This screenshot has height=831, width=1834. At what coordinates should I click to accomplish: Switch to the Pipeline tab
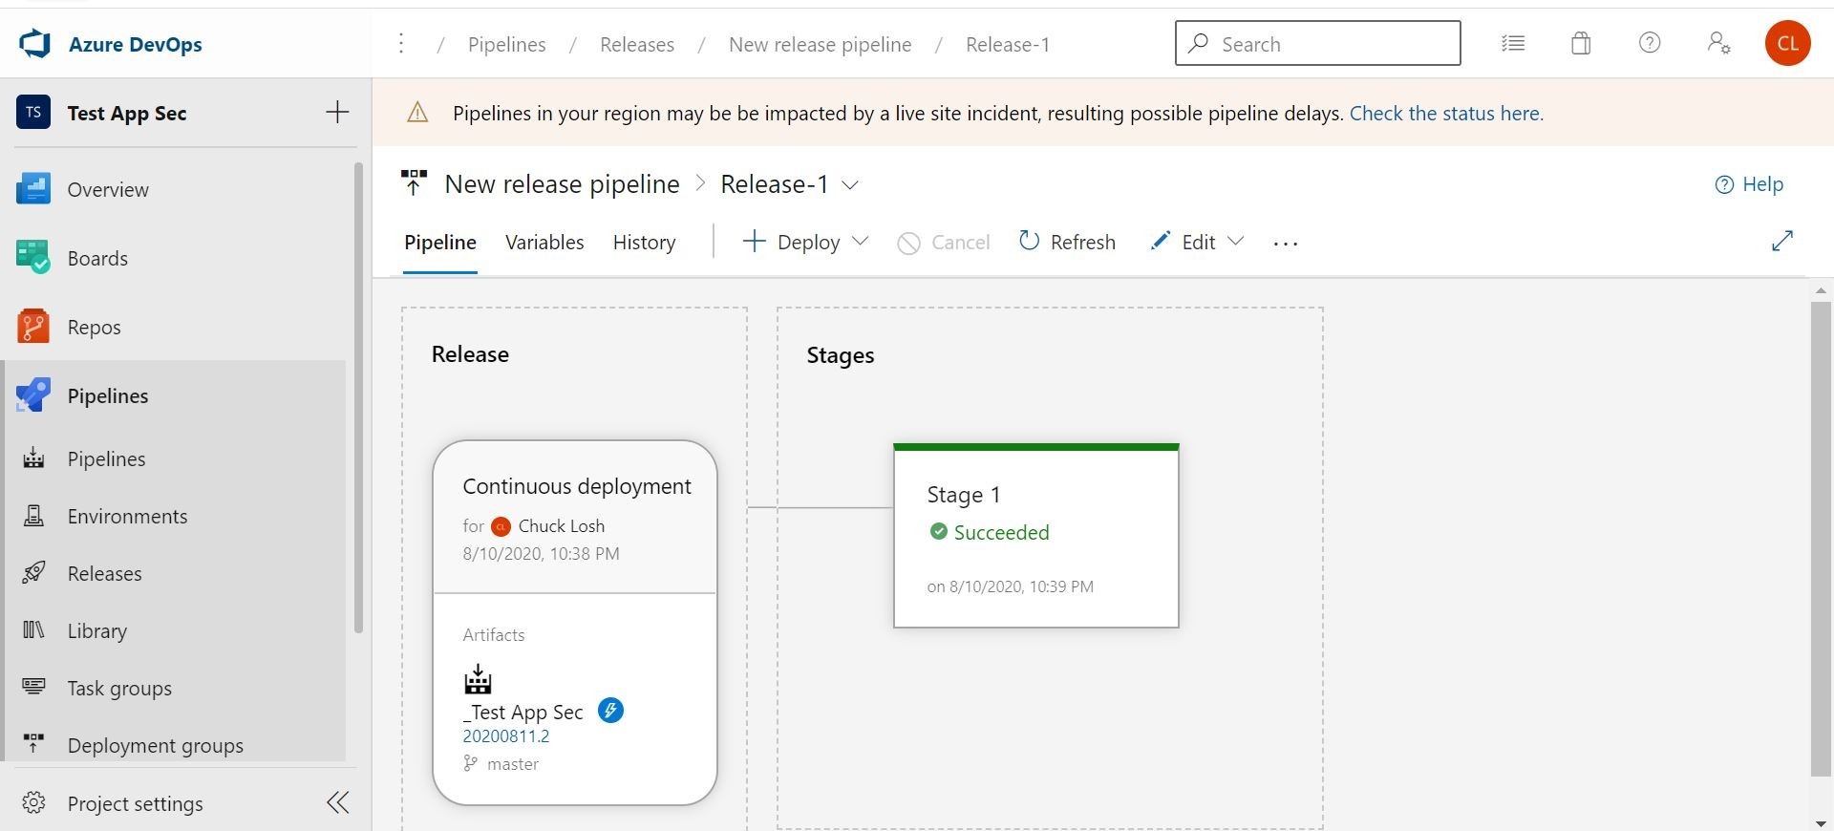pyautogui.click(x=440, y=243)
